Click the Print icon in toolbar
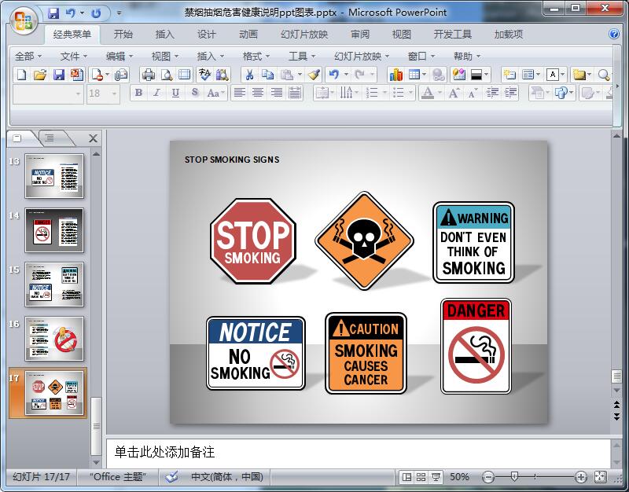629x492 pixels. [148, 75]
